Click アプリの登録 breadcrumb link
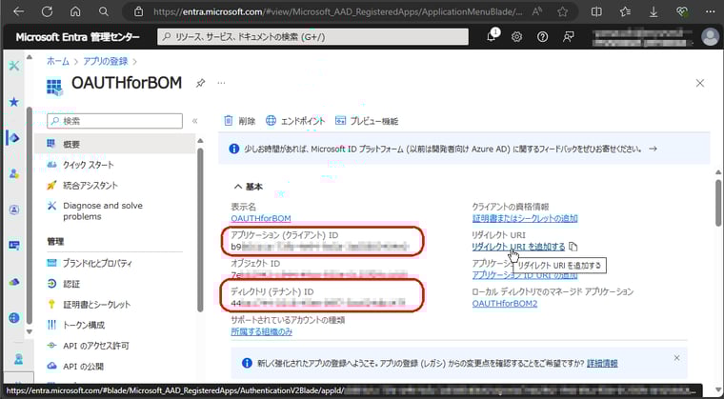Screen dimensions: 724x399 [x=106, y=61]
